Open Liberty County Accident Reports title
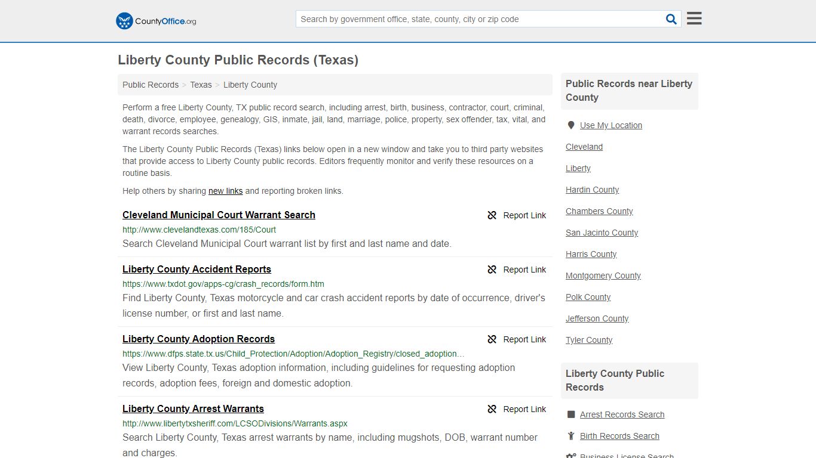816x458 pixels. coord(197,269)
